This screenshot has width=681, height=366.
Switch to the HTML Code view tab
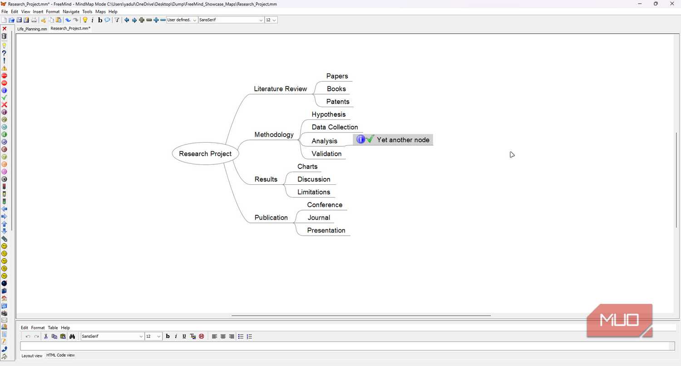(60, 355)
